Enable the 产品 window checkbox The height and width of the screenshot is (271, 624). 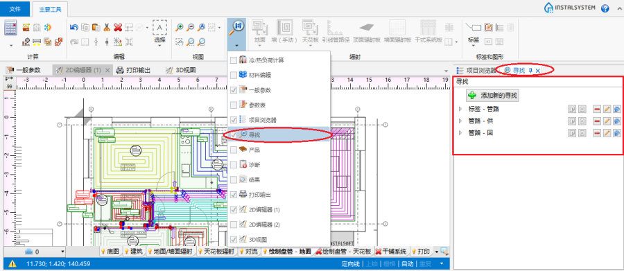tap(234, 150)
